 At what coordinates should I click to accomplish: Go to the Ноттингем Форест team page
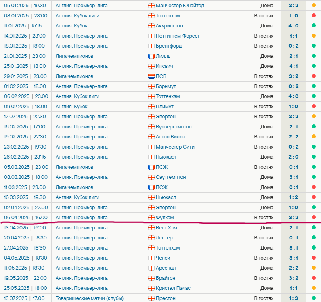[x=178, y=36]
